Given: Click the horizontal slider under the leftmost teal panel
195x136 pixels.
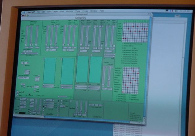Looking at the screenshot, I should (49, 85).
